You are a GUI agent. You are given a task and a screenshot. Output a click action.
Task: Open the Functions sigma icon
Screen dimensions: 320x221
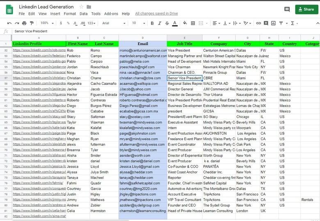(x=293, y=23)
